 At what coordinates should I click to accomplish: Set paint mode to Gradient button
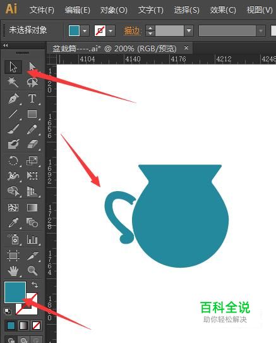pos(23,325)
